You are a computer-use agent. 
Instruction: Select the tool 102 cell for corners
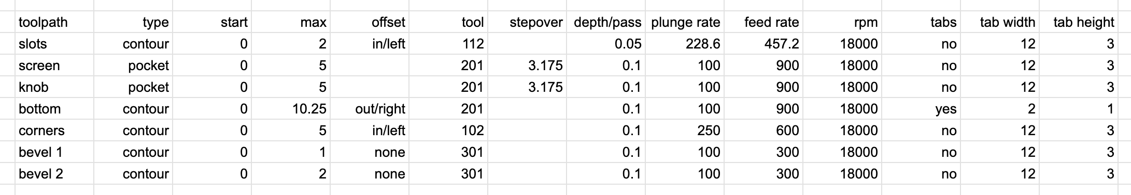pos(448,131)
